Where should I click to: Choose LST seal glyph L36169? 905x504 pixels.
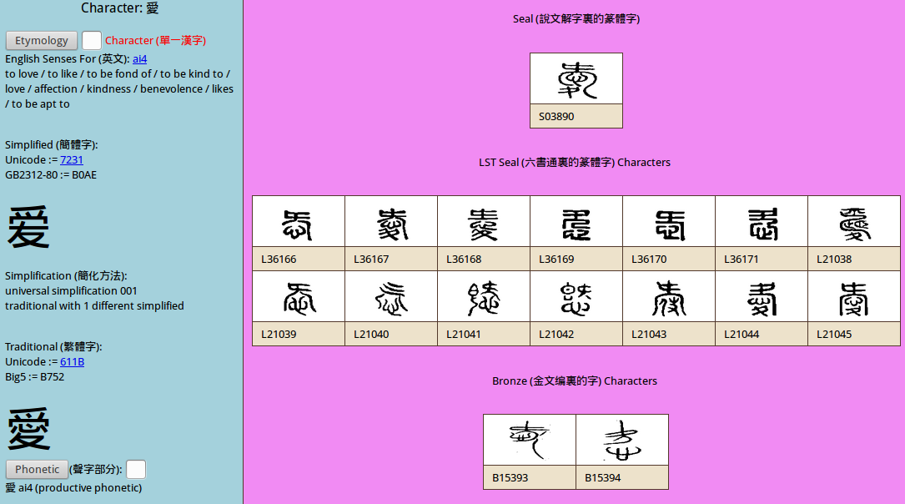click(576, 222)
